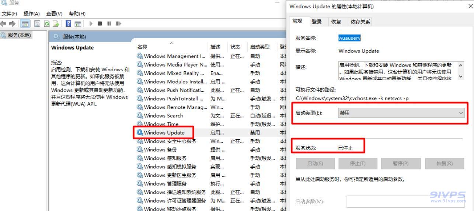This screenshot has width=474, height=211.
Task: Open the 启动类型 dropdown showing 禁用
Action: tap(401, 113)
